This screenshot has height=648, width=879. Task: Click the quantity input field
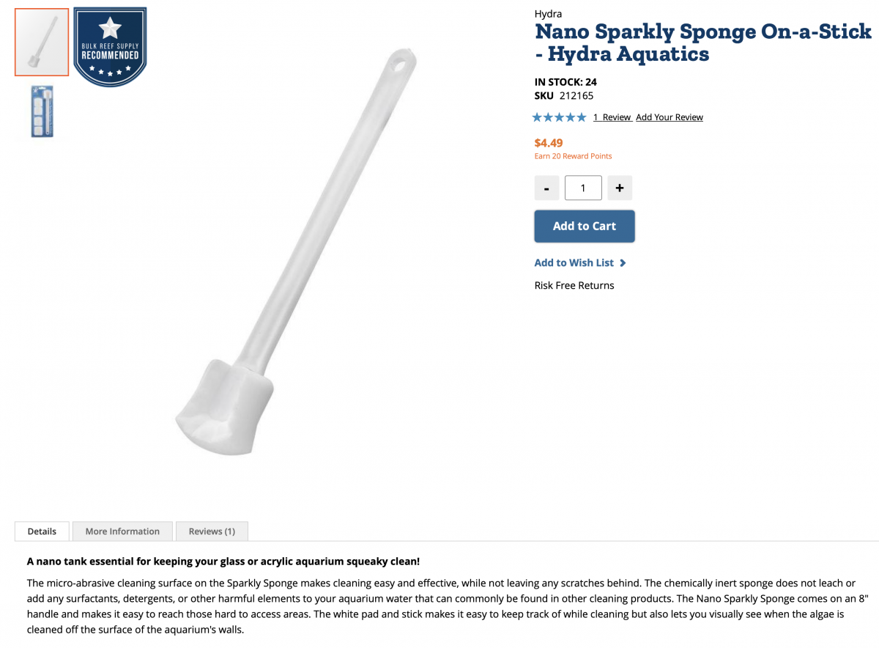(583, 188)
